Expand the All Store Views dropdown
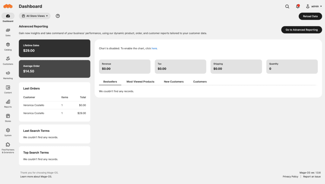 (x=34, y=16)
